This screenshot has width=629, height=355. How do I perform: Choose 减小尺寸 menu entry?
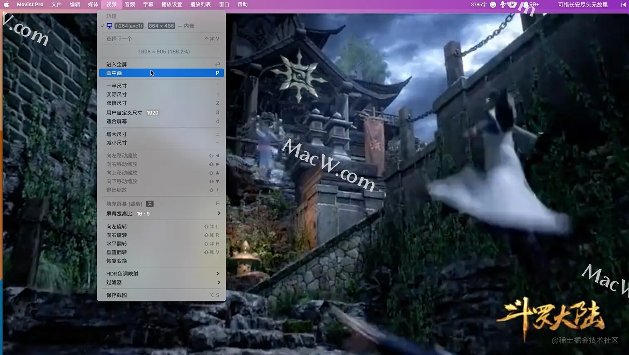click(x=161, y=143)
